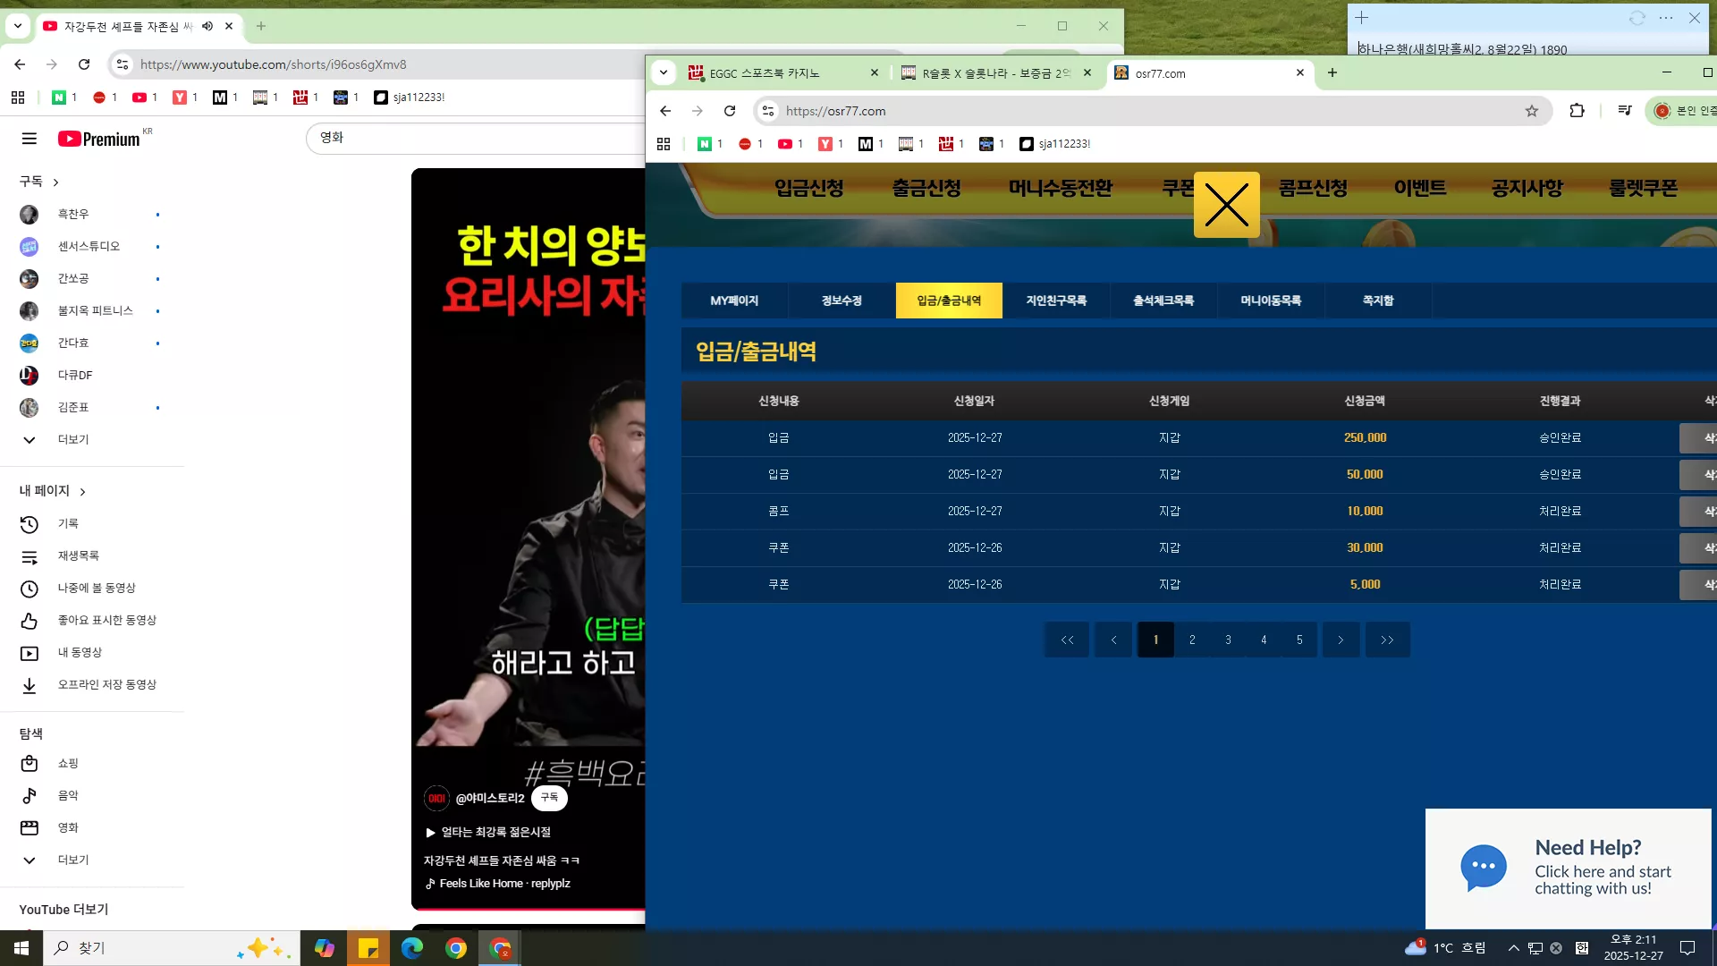
Task: Open 머니수동전환 in the top navigation
Action: coord(1061,188)
